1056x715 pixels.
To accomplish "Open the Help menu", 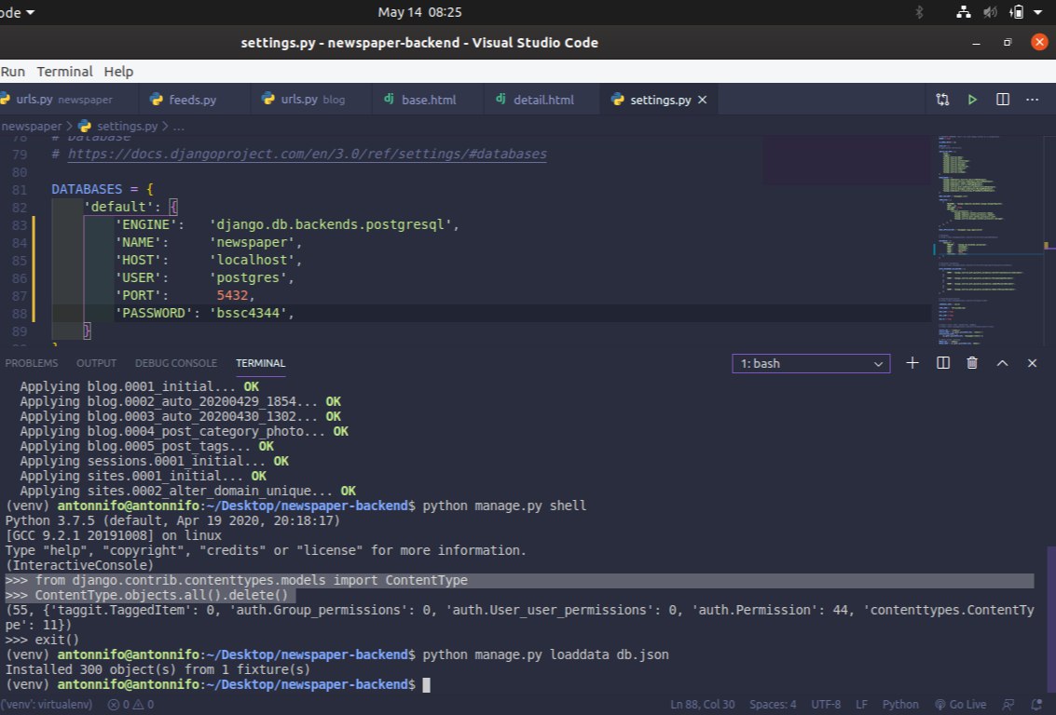I will pos(118,72).
